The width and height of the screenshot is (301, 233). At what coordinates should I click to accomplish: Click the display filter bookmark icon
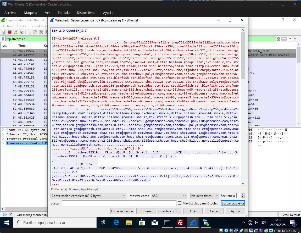tap(3, 39)
